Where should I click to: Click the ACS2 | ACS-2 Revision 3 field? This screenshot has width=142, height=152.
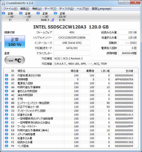(95, 59)
